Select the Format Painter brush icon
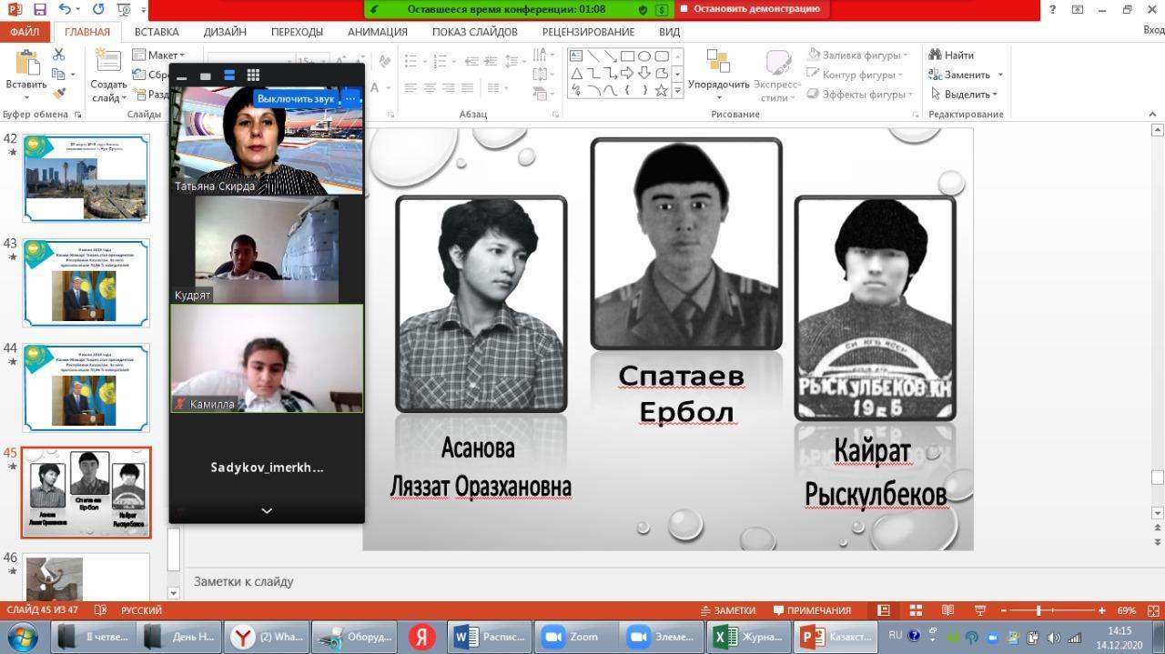 click(x=59, y=94)
